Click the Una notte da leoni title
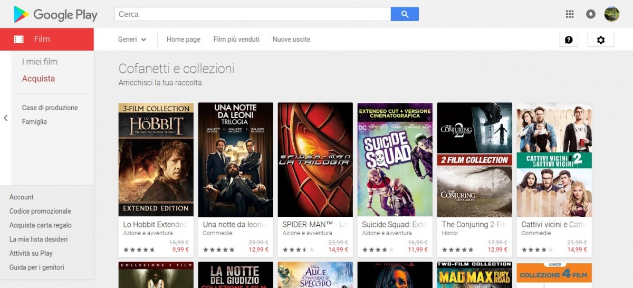Image resolution: width=633 pixels, height=288 pixels. pyautogui.click(x=235, y=225)
